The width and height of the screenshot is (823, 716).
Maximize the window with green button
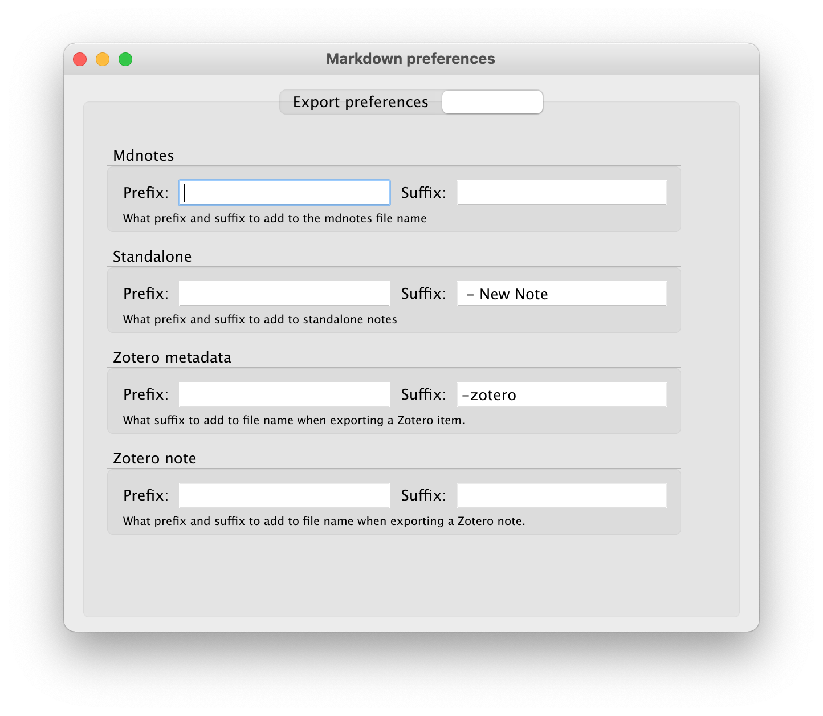125,59
